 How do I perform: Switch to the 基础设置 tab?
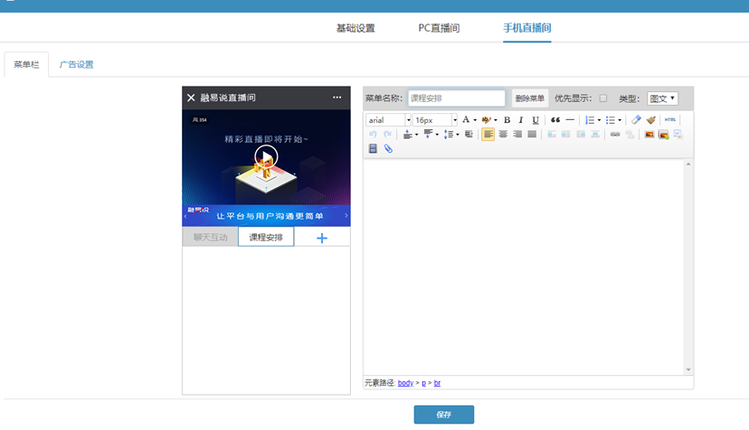coord(356,28)
